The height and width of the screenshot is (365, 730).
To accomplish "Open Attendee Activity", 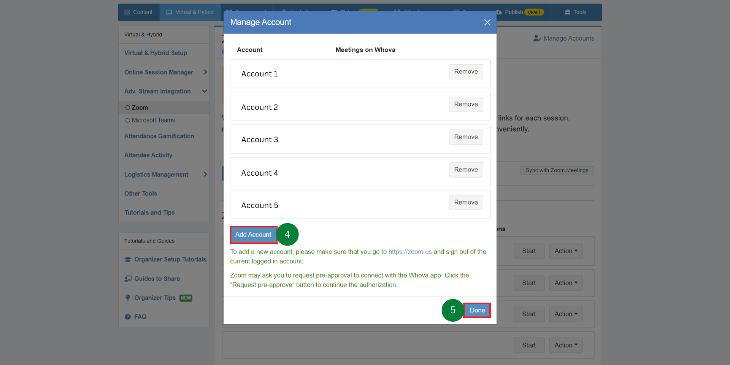I will click(148, 155).
